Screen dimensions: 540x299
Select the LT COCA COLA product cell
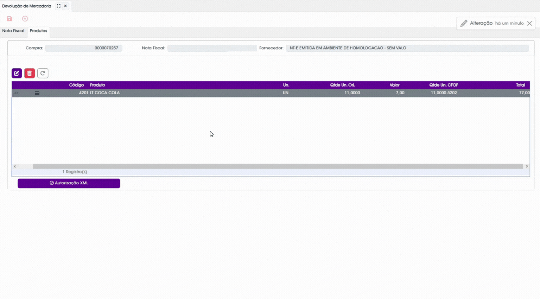tap(105, 93)
